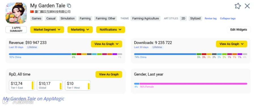255x106 pixels.
Task: Expand the Market Segment dropdown
Action: pos(47,30)
